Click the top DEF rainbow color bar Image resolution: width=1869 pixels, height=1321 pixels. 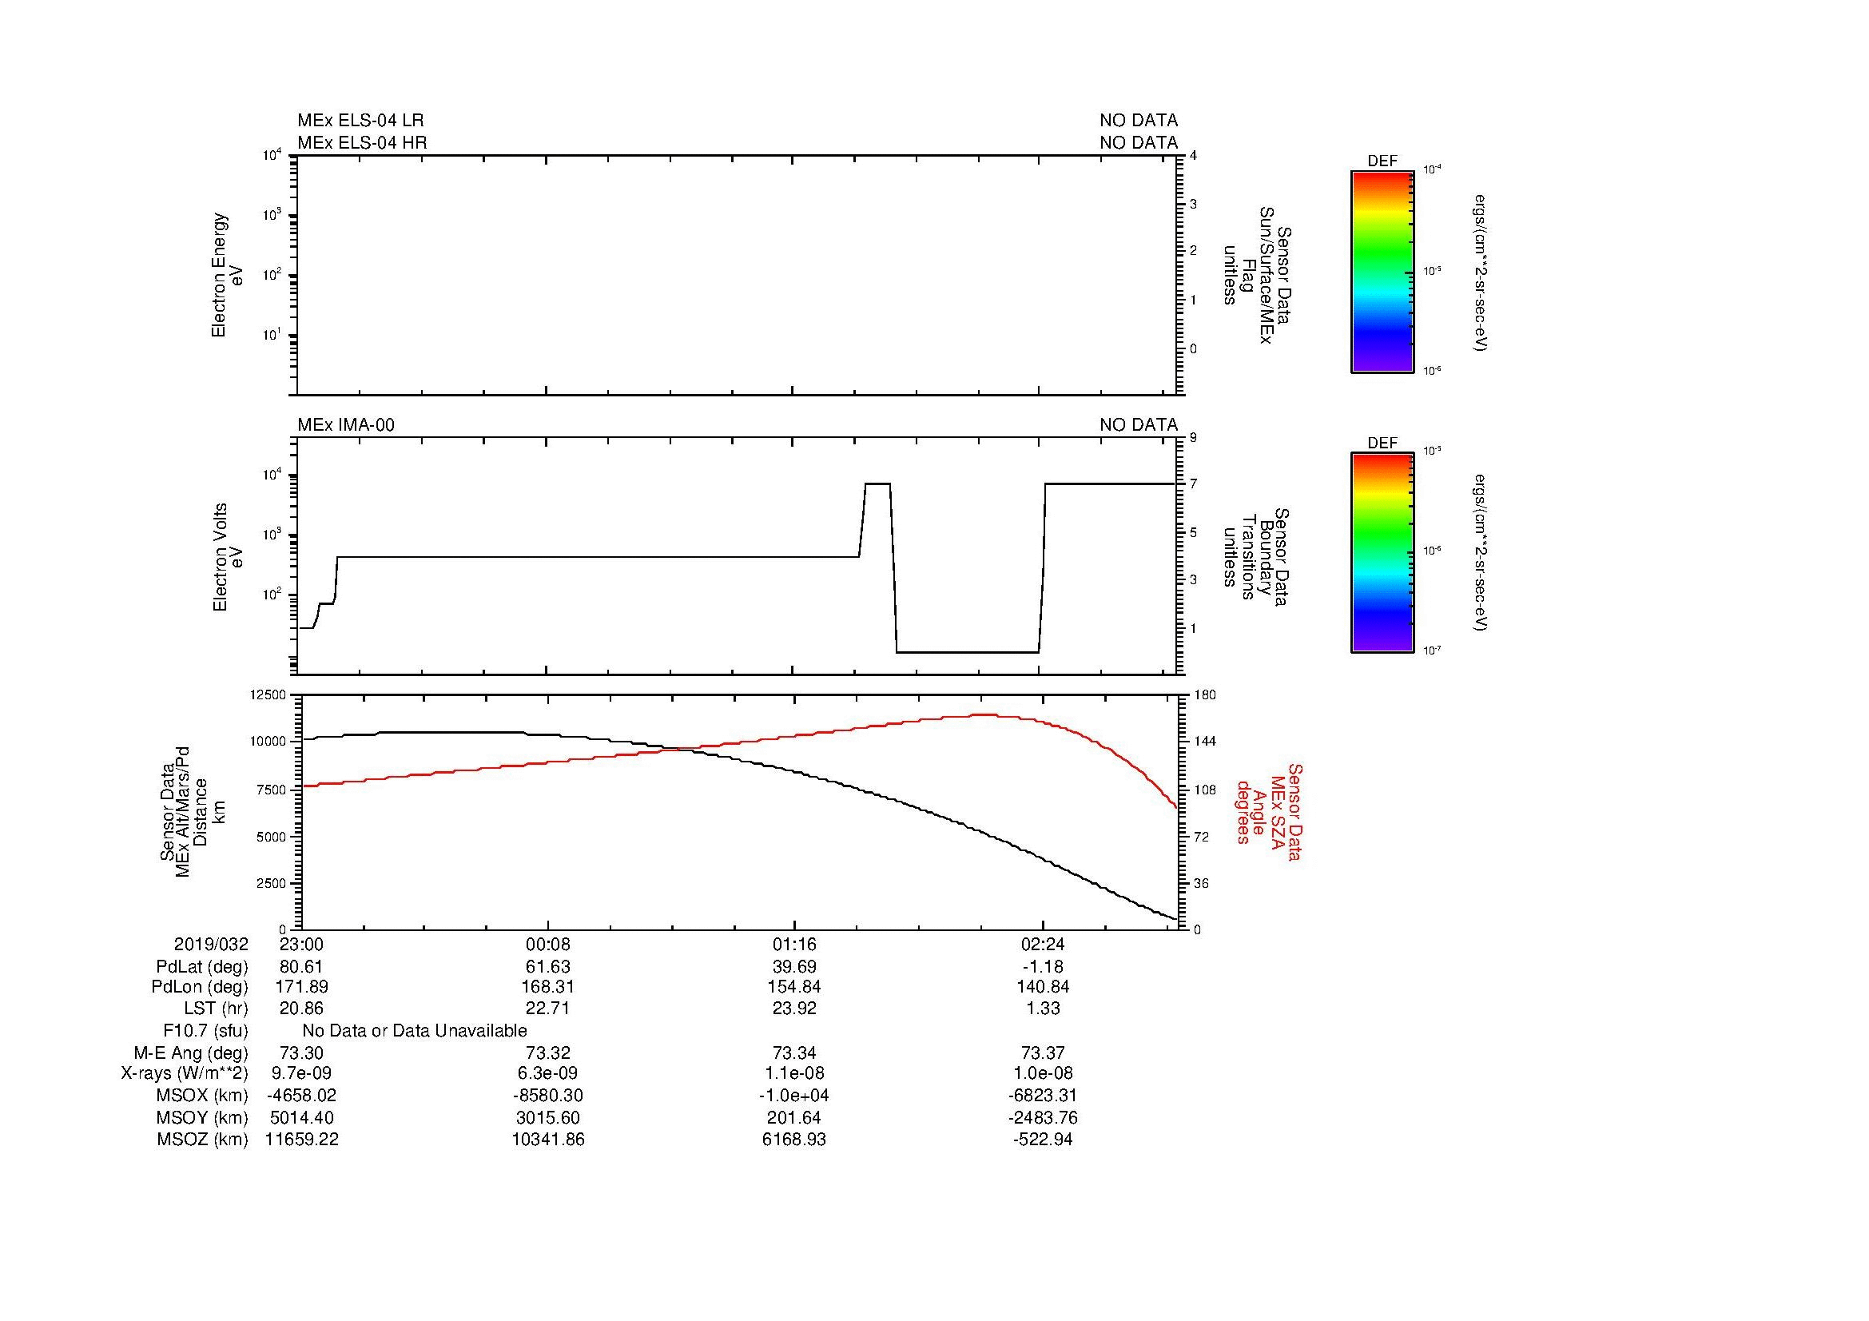click(x=1382, y=272)
